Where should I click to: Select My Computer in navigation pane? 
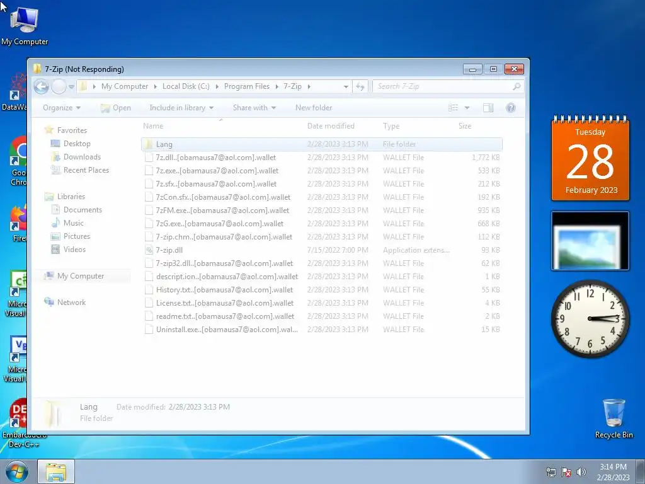pos(80,276)
